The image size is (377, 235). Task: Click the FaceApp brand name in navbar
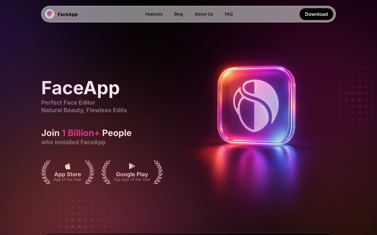(68, 14)
